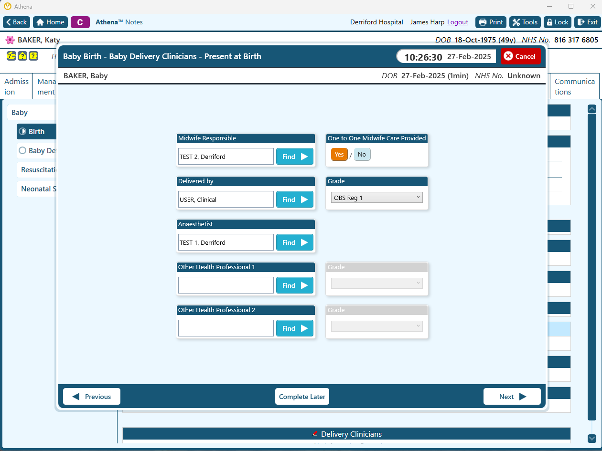Viewport: 602px width, 451px height.
Task: Click the pink flower icon beside BAKER, Katy
Action: coord(10,40)
